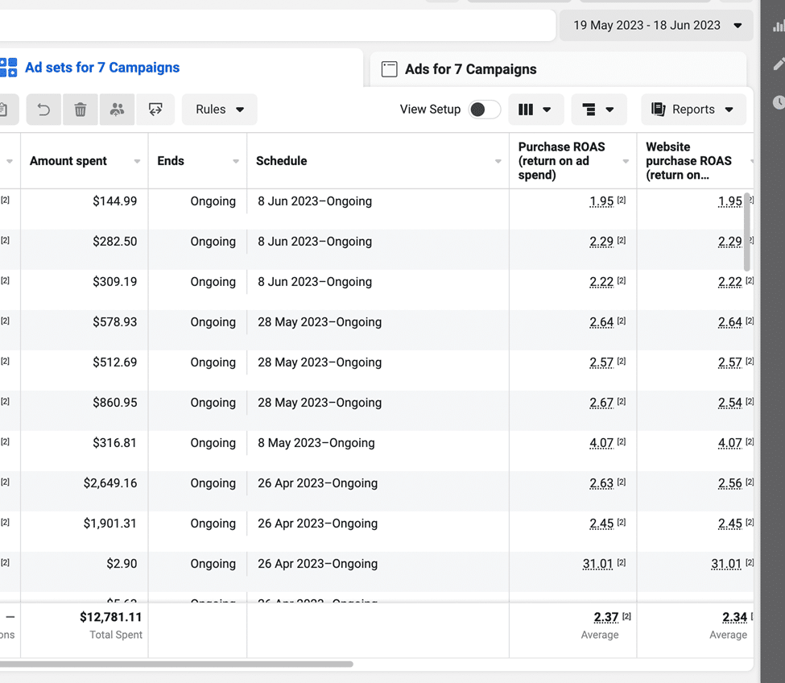The width and height of the screenshot is (785, 683).
Task: Click Purchase ROAS value 2.45
Action: tap(601, 524)
